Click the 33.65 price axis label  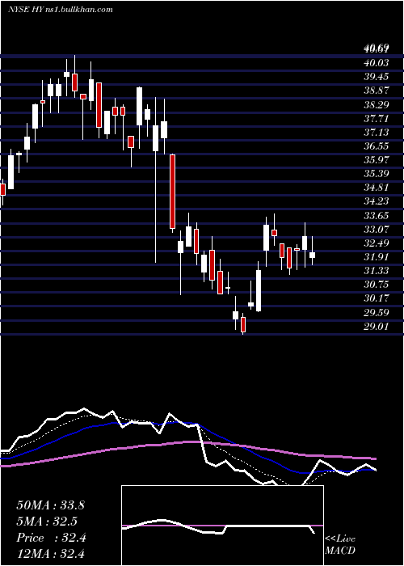(377, 216)
